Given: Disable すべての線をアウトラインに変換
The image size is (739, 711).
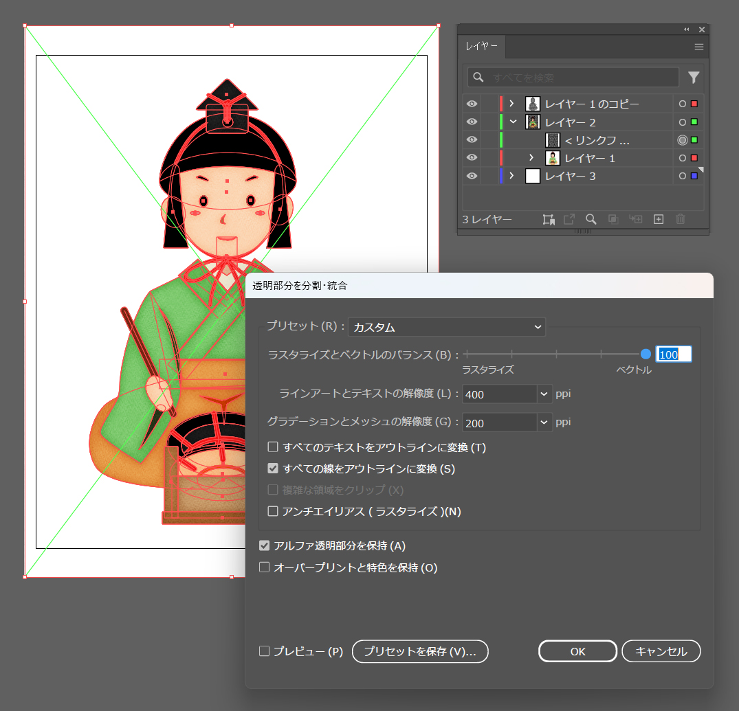Looking at the screenshot, I should pyautogui.click(x=272, y=469).
